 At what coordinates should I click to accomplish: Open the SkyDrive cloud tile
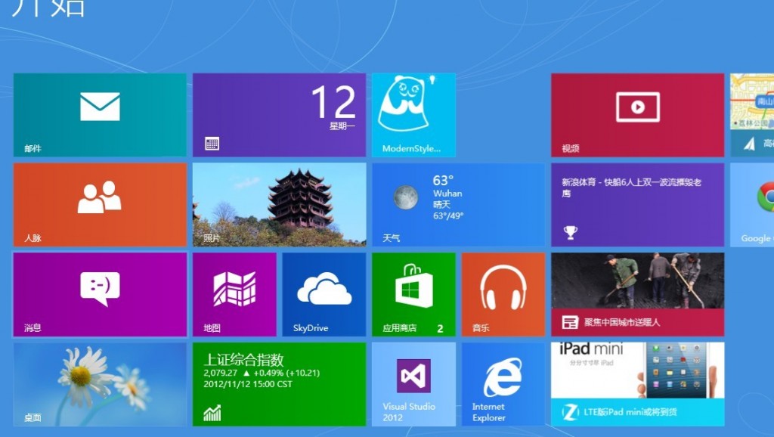tap(324, 294)
